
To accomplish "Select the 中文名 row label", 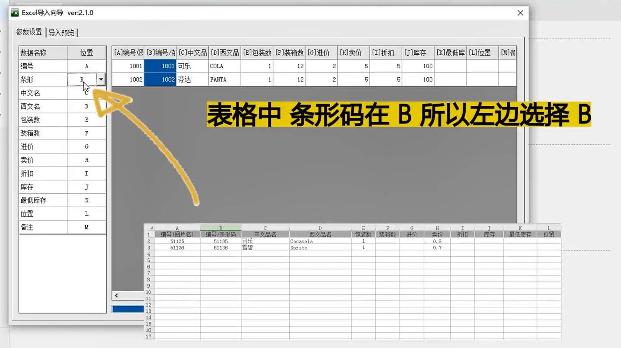I will tap(43, 93).
